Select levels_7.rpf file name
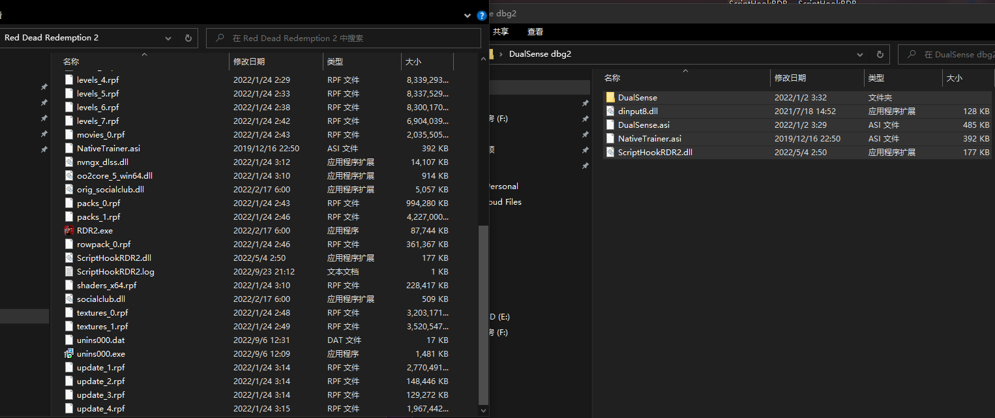This screenshot has height=418, width=995. [x=98, y=121]
